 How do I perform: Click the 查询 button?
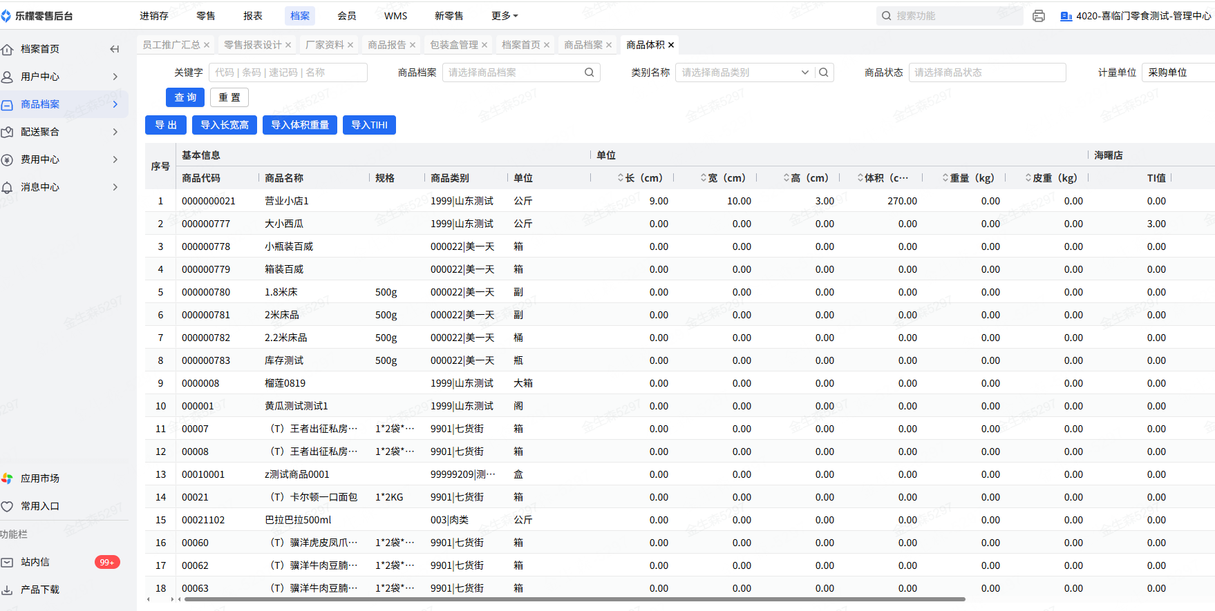(x=185, y=97)
